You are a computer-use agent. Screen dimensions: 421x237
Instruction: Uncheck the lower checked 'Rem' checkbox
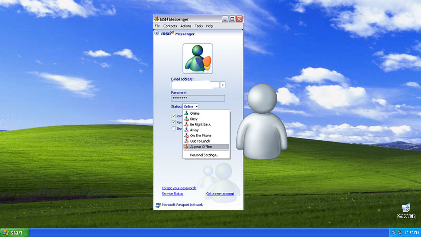(174, 122)
